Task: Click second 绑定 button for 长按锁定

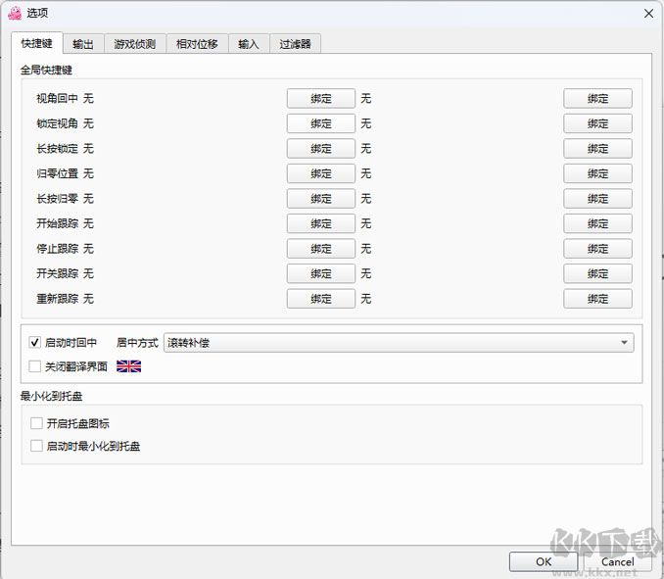Action: [597, 148]
